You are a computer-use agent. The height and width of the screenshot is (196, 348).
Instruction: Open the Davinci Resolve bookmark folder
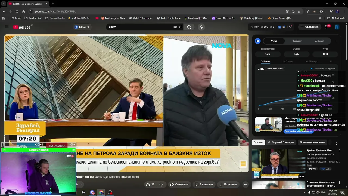[x=55, y=18]
